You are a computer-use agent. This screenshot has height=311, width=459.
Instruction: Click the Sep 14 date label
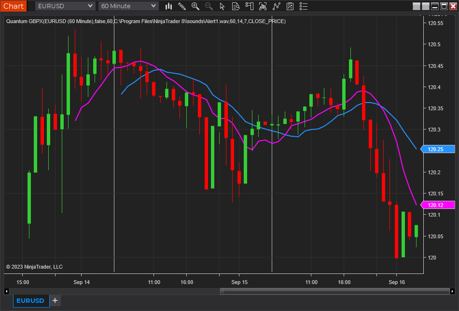(x=82, y=282)
